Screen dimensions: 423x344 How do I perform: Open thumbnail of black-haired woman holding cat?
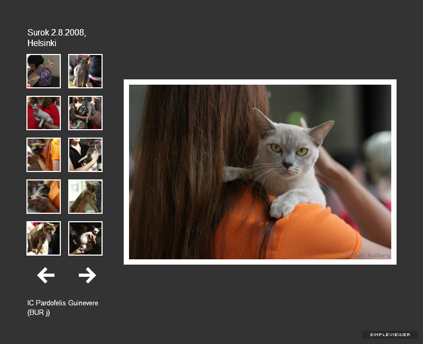44,71
